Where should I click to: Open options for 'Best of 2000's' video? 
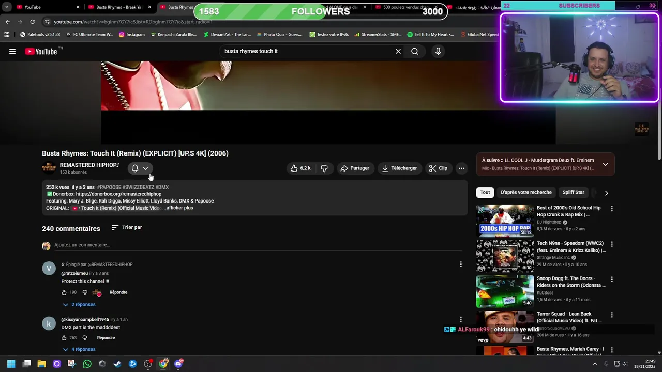point(612,209)
